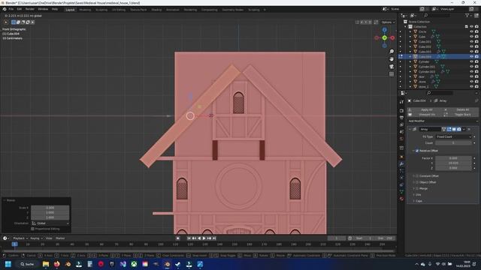The width and height of the screenshot is (481, 270).
Task: Click the red X axis on the navigation gizmo
Action: pos(392,37)
